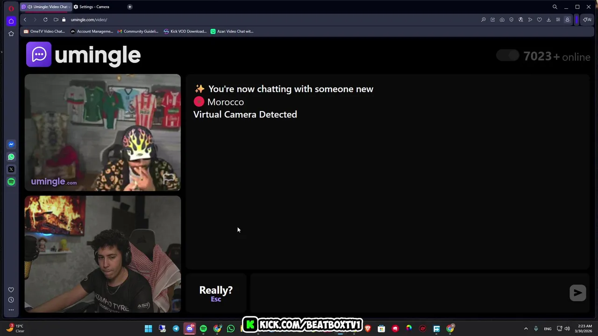Open My Flow send arrow icon

point(530,20)
